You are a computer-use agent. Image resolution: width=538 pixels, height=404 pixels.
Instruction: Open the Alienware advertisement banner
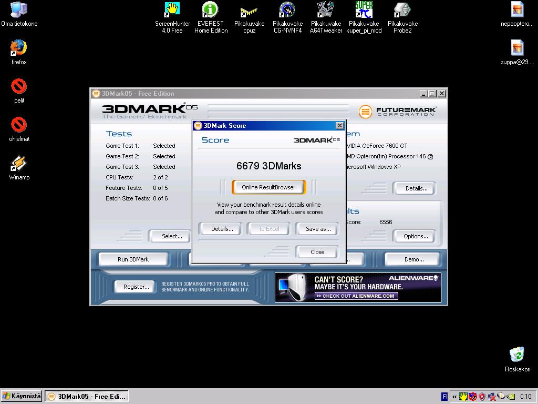click(x=358, y=288)
